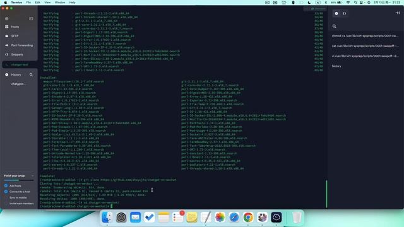Search history with the sidebar magnifier icon
The height and width of the screenshot is (227, 404).
(31, 74)
